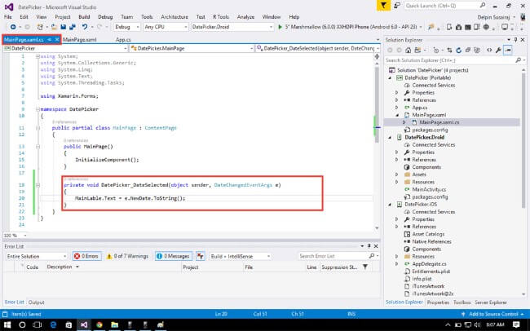Image resolution: width=530 pixels, height=331 pixels.
Task: Click the Solution Explorer Show All Files icon
Action: [477, 50]
